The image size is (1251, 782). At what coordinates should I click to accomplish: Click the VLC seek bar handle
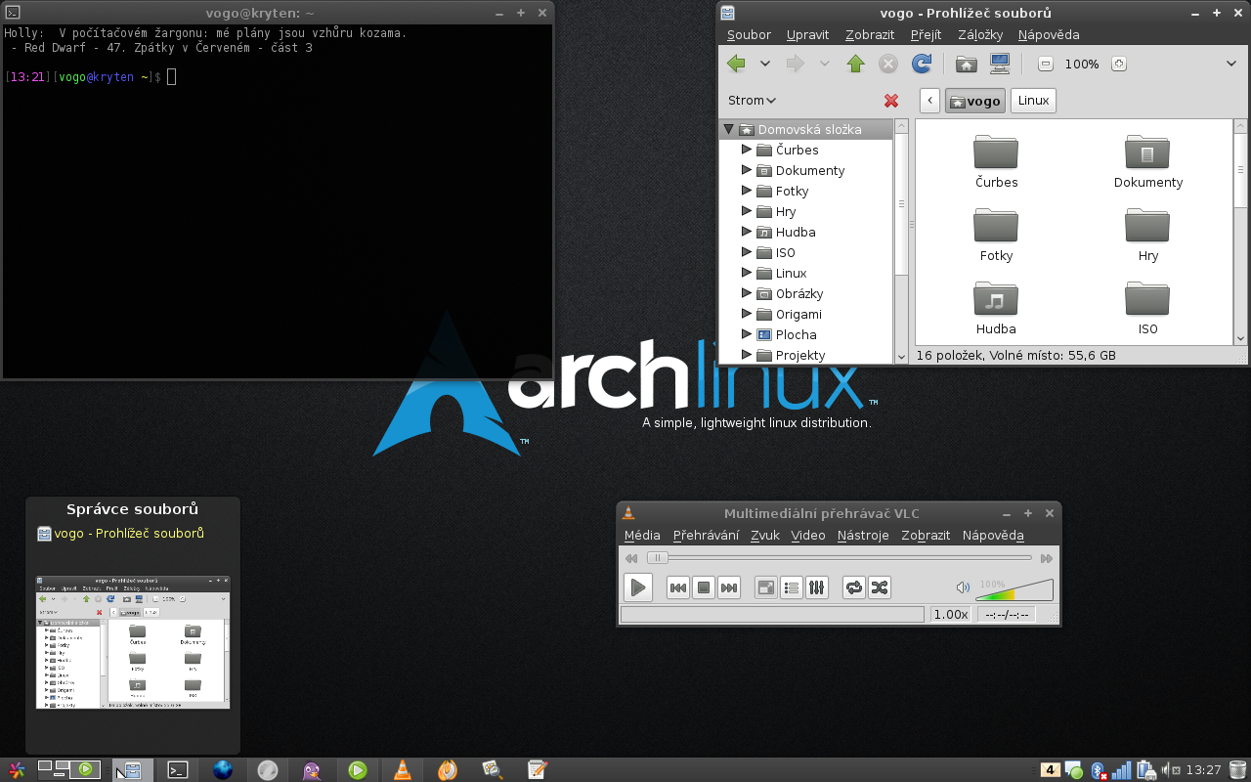click(658, 558)
